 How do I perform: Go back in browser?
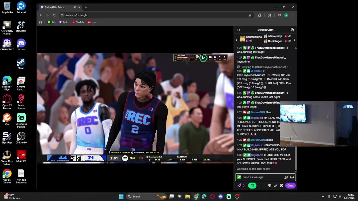tap(41, 15)
